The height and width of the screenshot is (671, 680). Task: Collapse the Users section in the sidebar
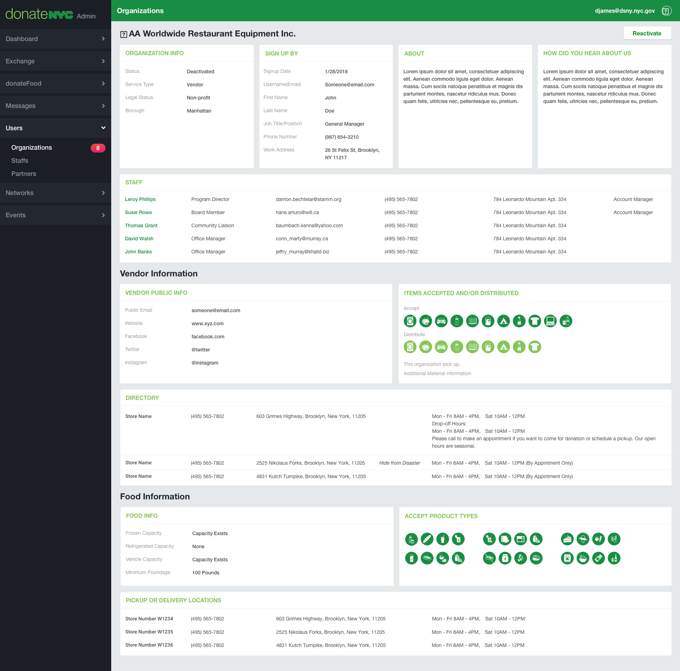click(x=55, y=128)
